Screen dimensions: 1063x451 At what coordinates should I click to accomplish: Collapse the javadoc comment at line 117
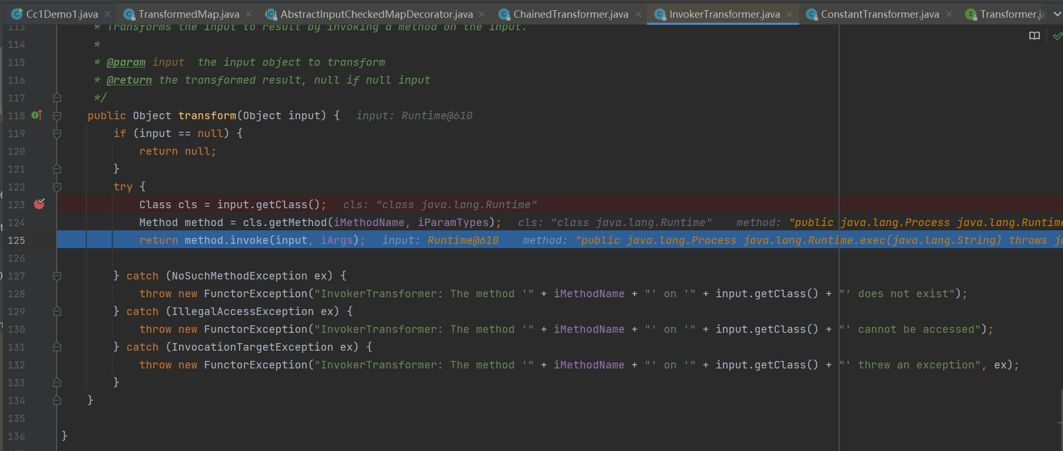57,98
